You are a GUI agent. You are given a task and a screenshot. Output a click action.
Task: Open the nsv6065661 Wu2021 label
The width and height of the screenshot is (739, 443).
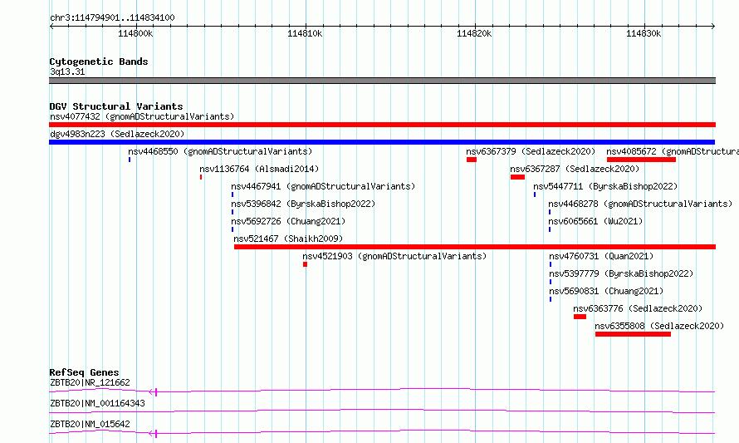point(595,221)
